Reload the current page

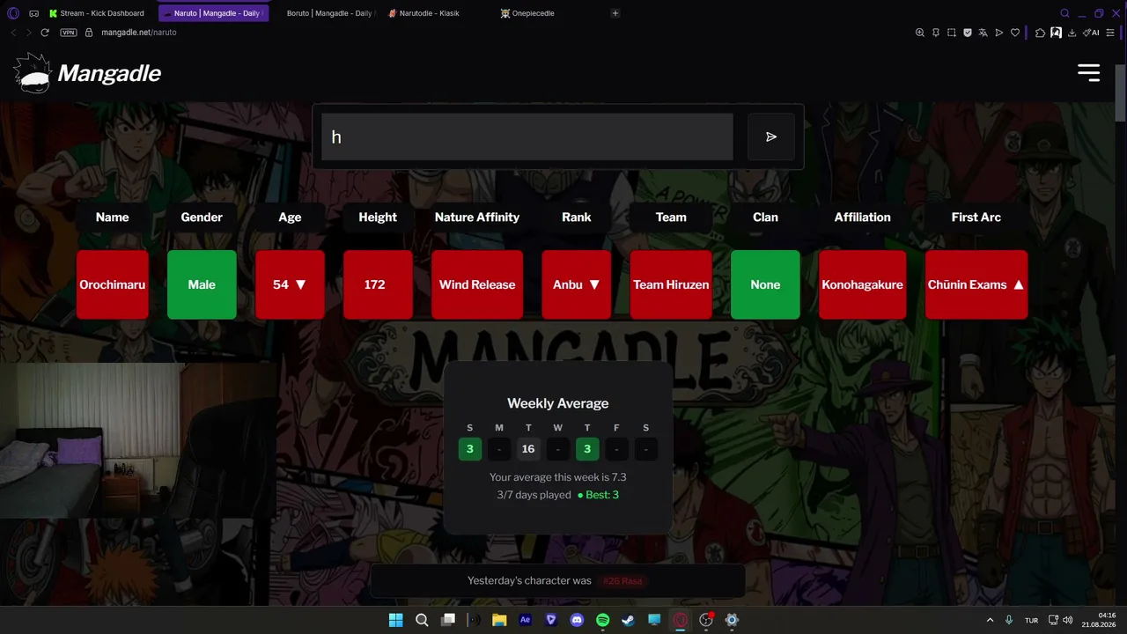pyautogui.click(x=45, y=33)
